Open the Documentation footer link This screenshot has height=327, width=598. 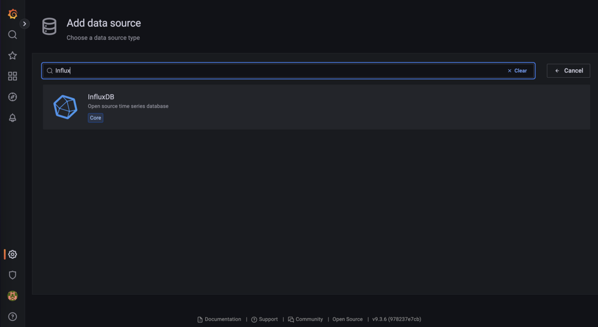click(219, 320)
